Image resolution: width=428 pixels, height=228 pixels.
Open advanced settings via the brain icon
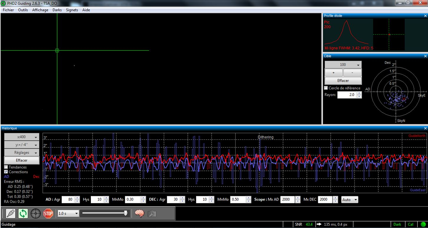click(139, 213)
